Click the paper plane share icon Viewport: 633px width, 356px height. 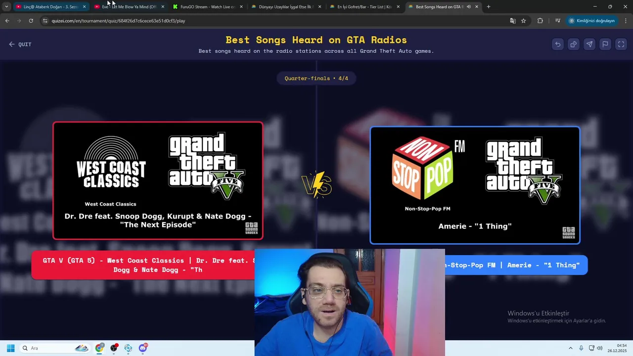[x=589, y=44]
